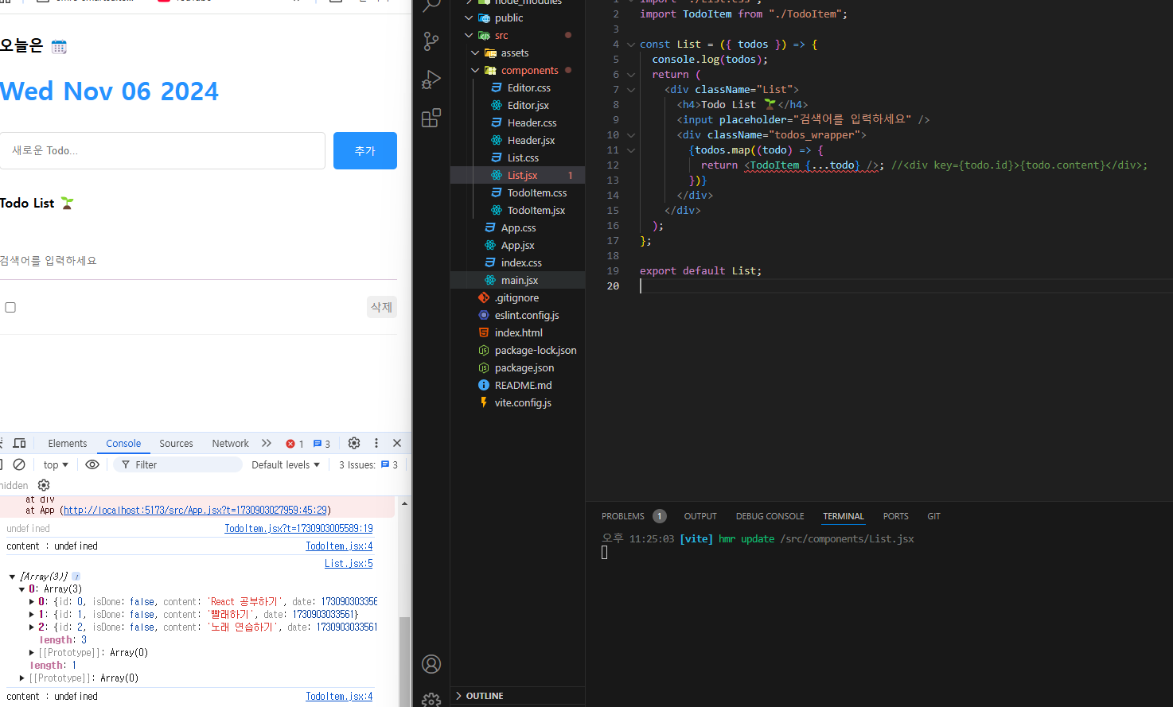Collapse the components folder
Image resolution: width=1173 pixels, height=707 pixels.
coord(475,70)
